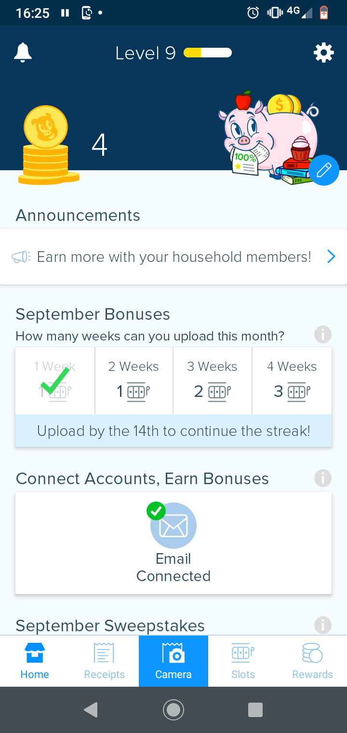Switch to the Receipts tab
The width and height of the screenshot is (347, 733).
(104, 661)
